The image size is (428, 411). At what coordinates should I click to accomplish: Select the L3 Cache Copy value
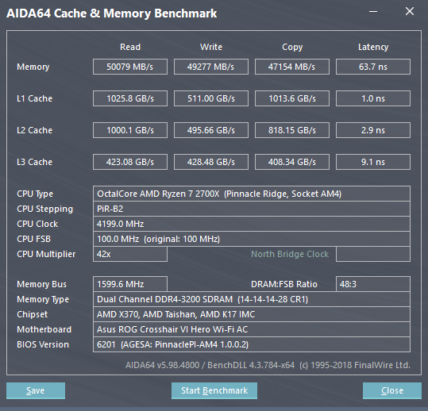click(x=292, y=162)
